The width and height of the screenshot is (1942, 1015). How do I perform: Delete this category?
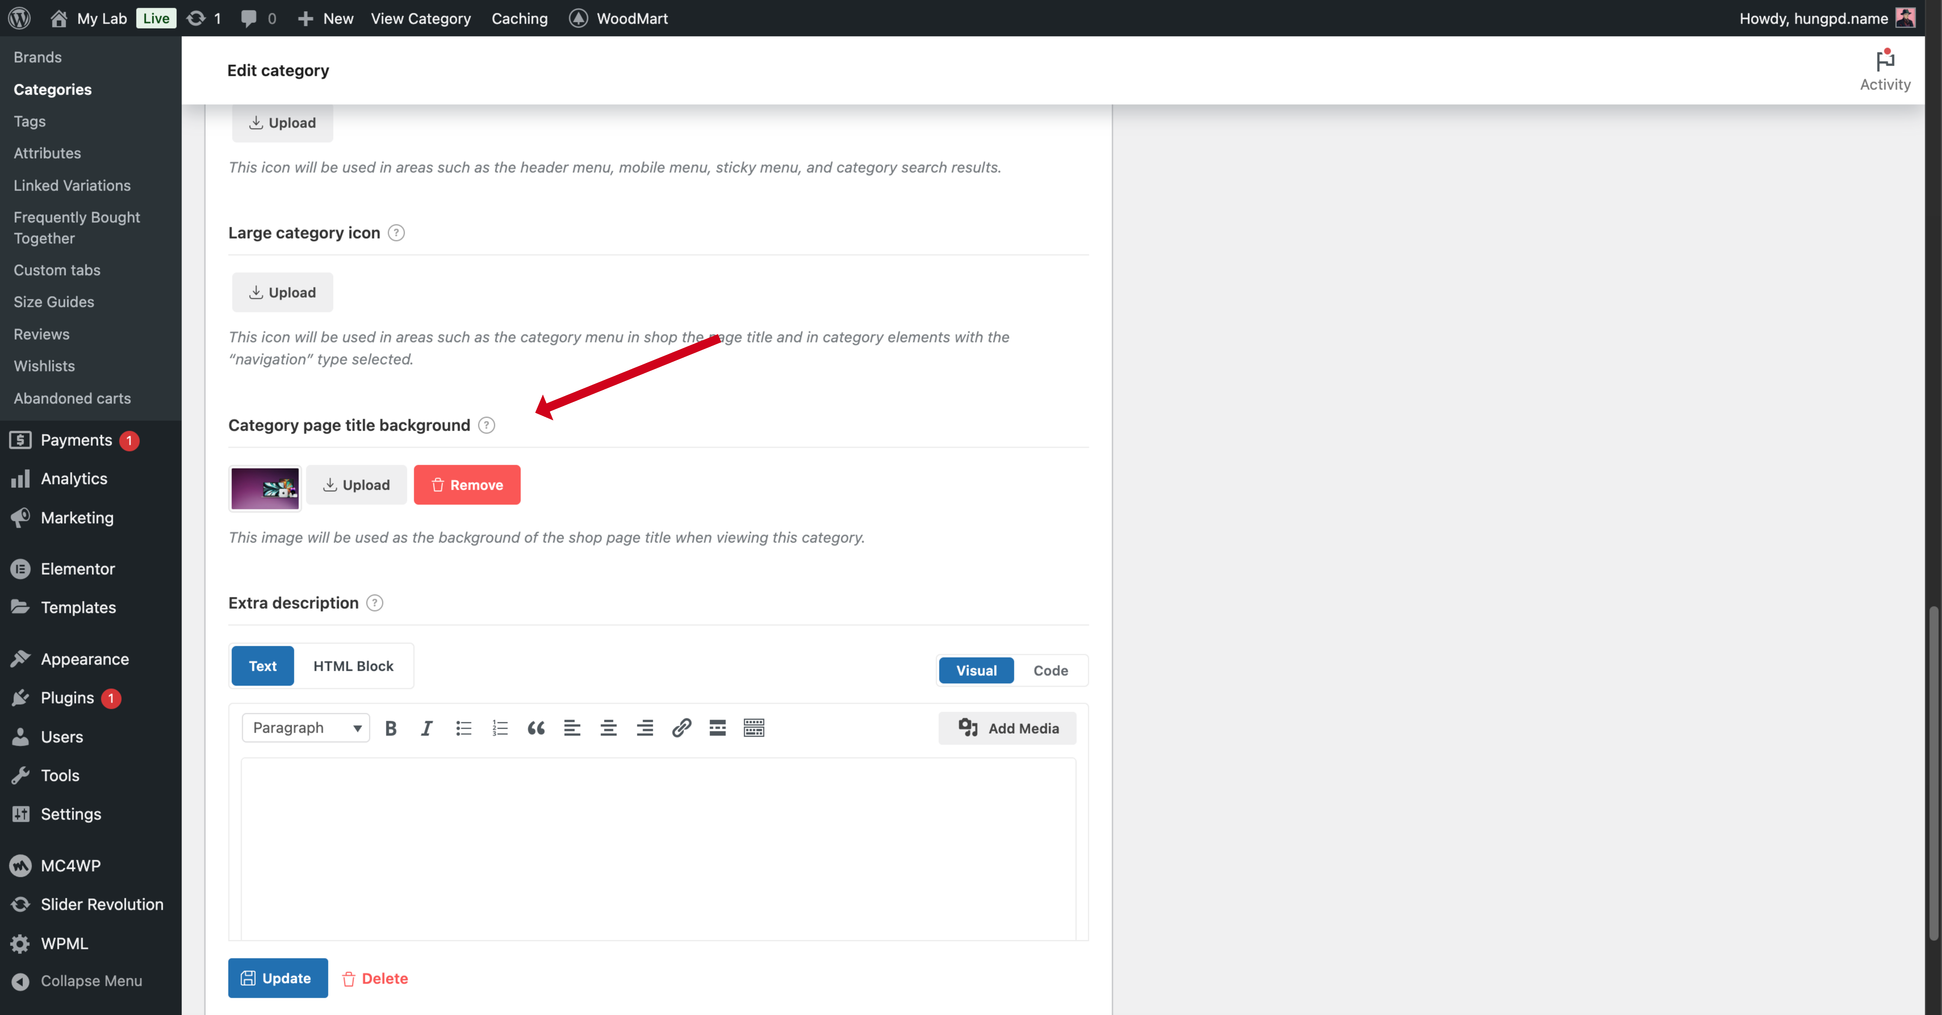[375, 979]
